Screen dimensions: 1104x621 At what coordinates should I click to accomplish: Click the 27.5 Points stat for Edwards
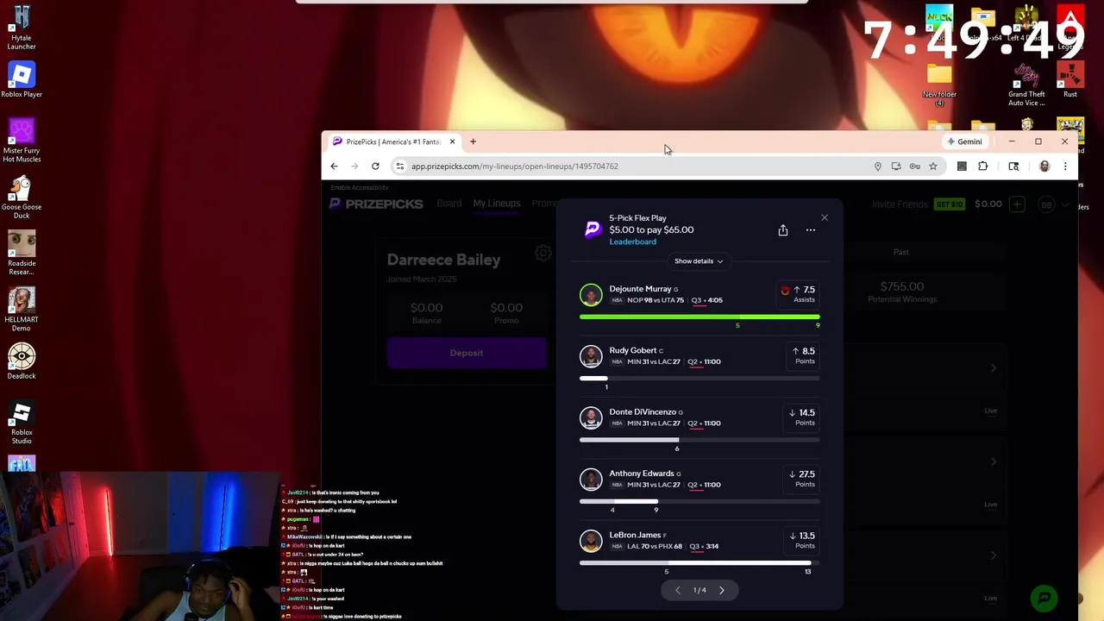801,479
